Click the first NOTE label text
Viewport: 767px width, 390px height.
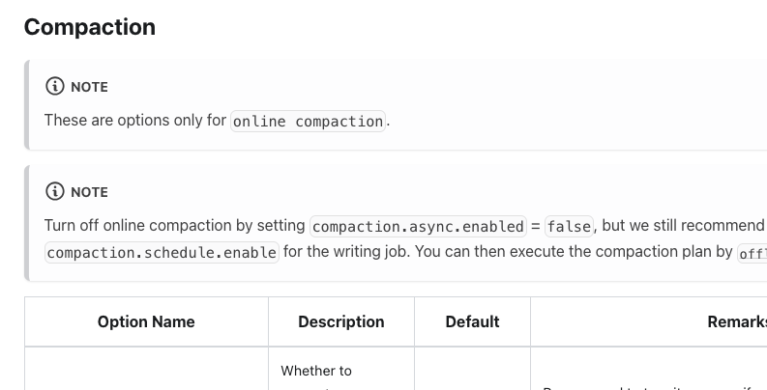coord(90,87)
